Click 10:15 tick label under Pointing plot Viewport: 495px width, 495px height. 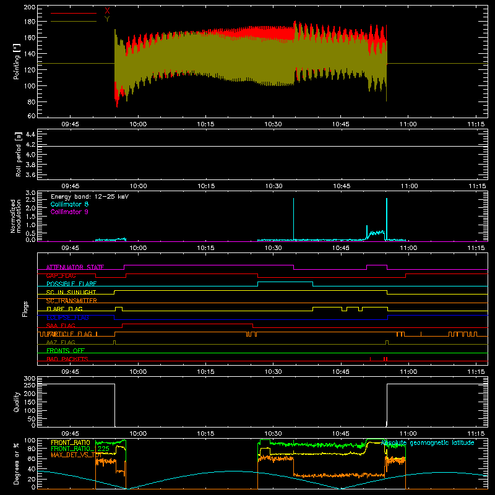[x=205, y=124]
